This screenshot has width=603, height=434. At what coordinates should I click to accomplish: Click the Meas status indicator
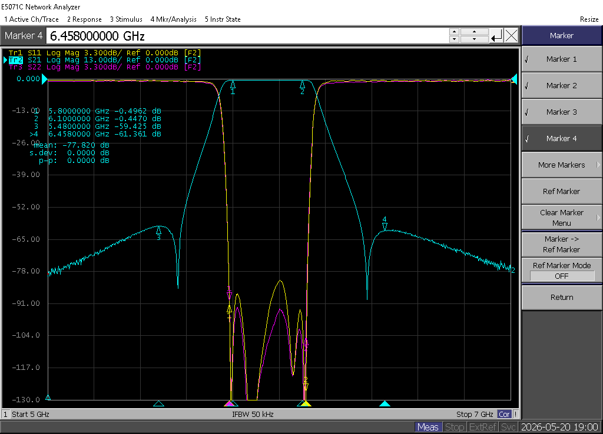[x=428, y=427]
